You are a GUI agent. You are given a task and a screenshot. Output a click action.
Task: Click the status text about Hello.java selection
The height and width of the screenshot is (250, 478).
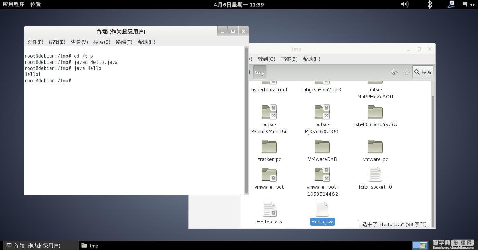coord(394,224)
